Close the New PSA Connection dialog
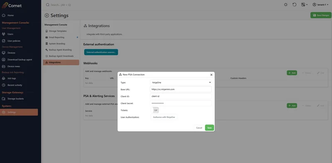The image size is (332, 163). 211,75
